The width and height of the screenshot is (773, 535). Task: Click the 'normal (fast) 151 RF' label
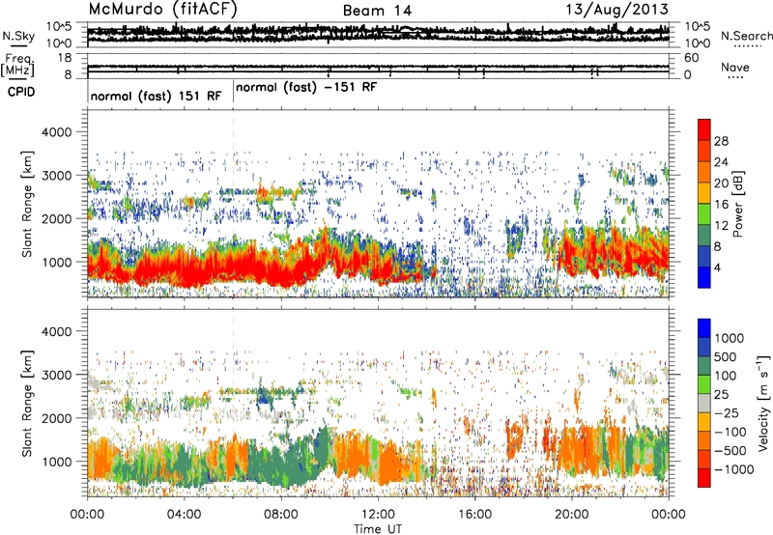coord(156,96)
